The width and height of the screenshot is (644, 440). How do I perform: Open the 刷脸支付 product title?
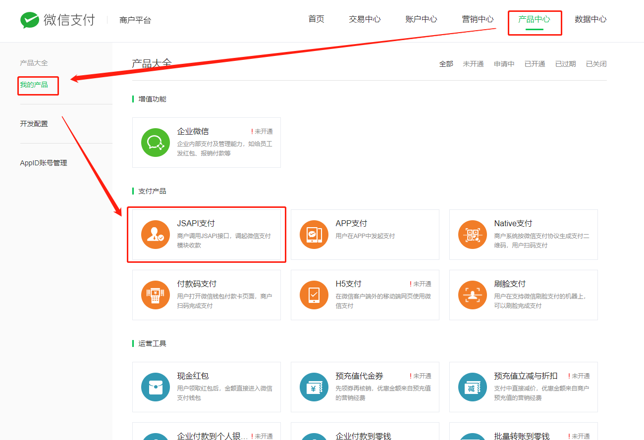(x=510, y=284)
